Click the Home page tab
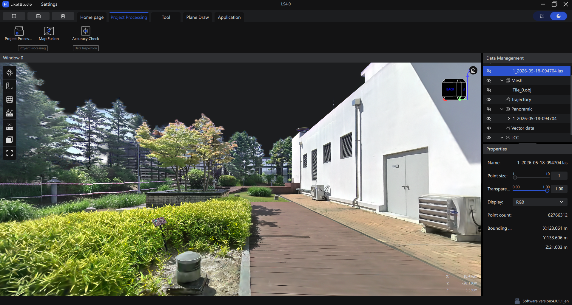The width and height of the screenshot is (572, 305). [x=92, y=17]
